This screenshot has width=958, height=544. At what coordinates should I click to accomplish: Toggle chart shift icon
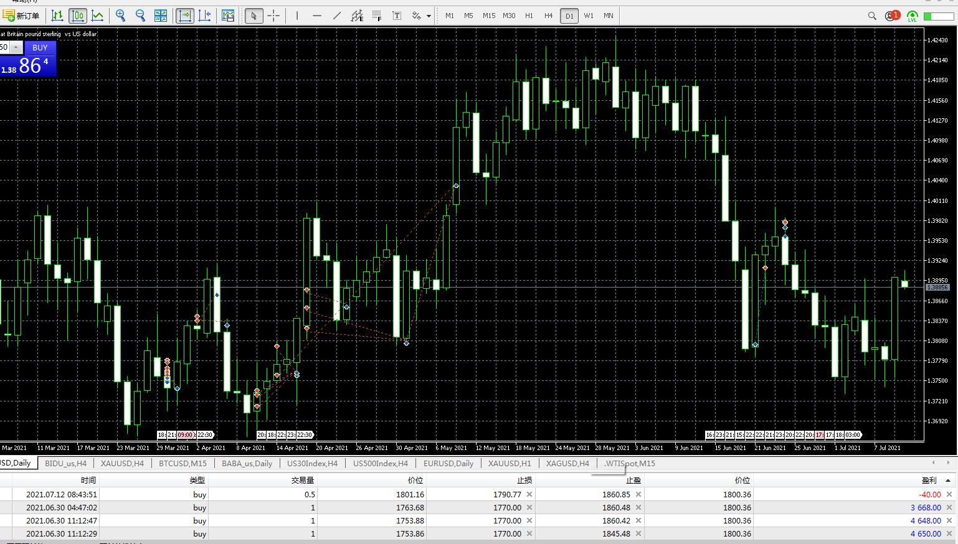click(x=204, y=16)
